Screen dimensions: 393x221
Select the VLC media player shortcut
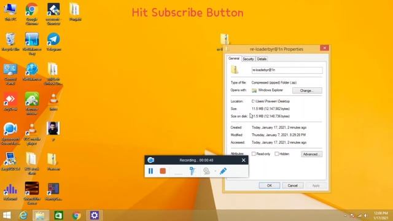(32, 134)
